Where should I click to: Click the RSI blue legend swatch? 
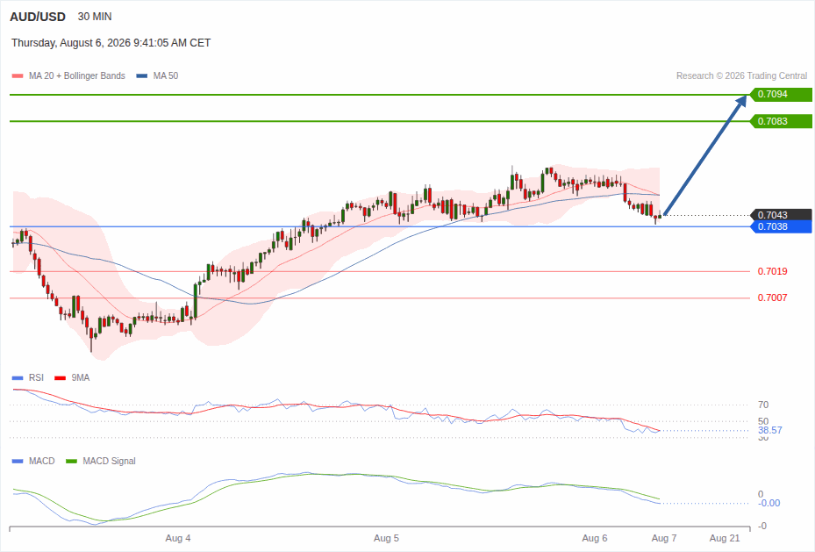tap(18, 378)
